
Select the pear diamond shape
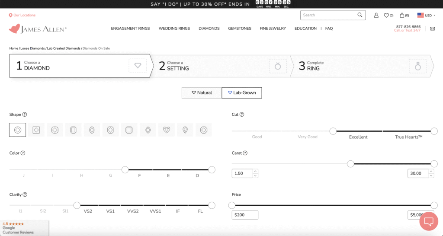[185, 130]
